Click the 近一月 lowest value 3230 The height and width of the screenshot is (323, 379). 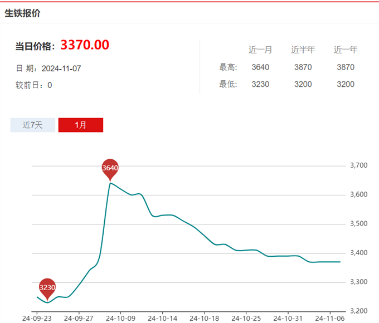260,85
